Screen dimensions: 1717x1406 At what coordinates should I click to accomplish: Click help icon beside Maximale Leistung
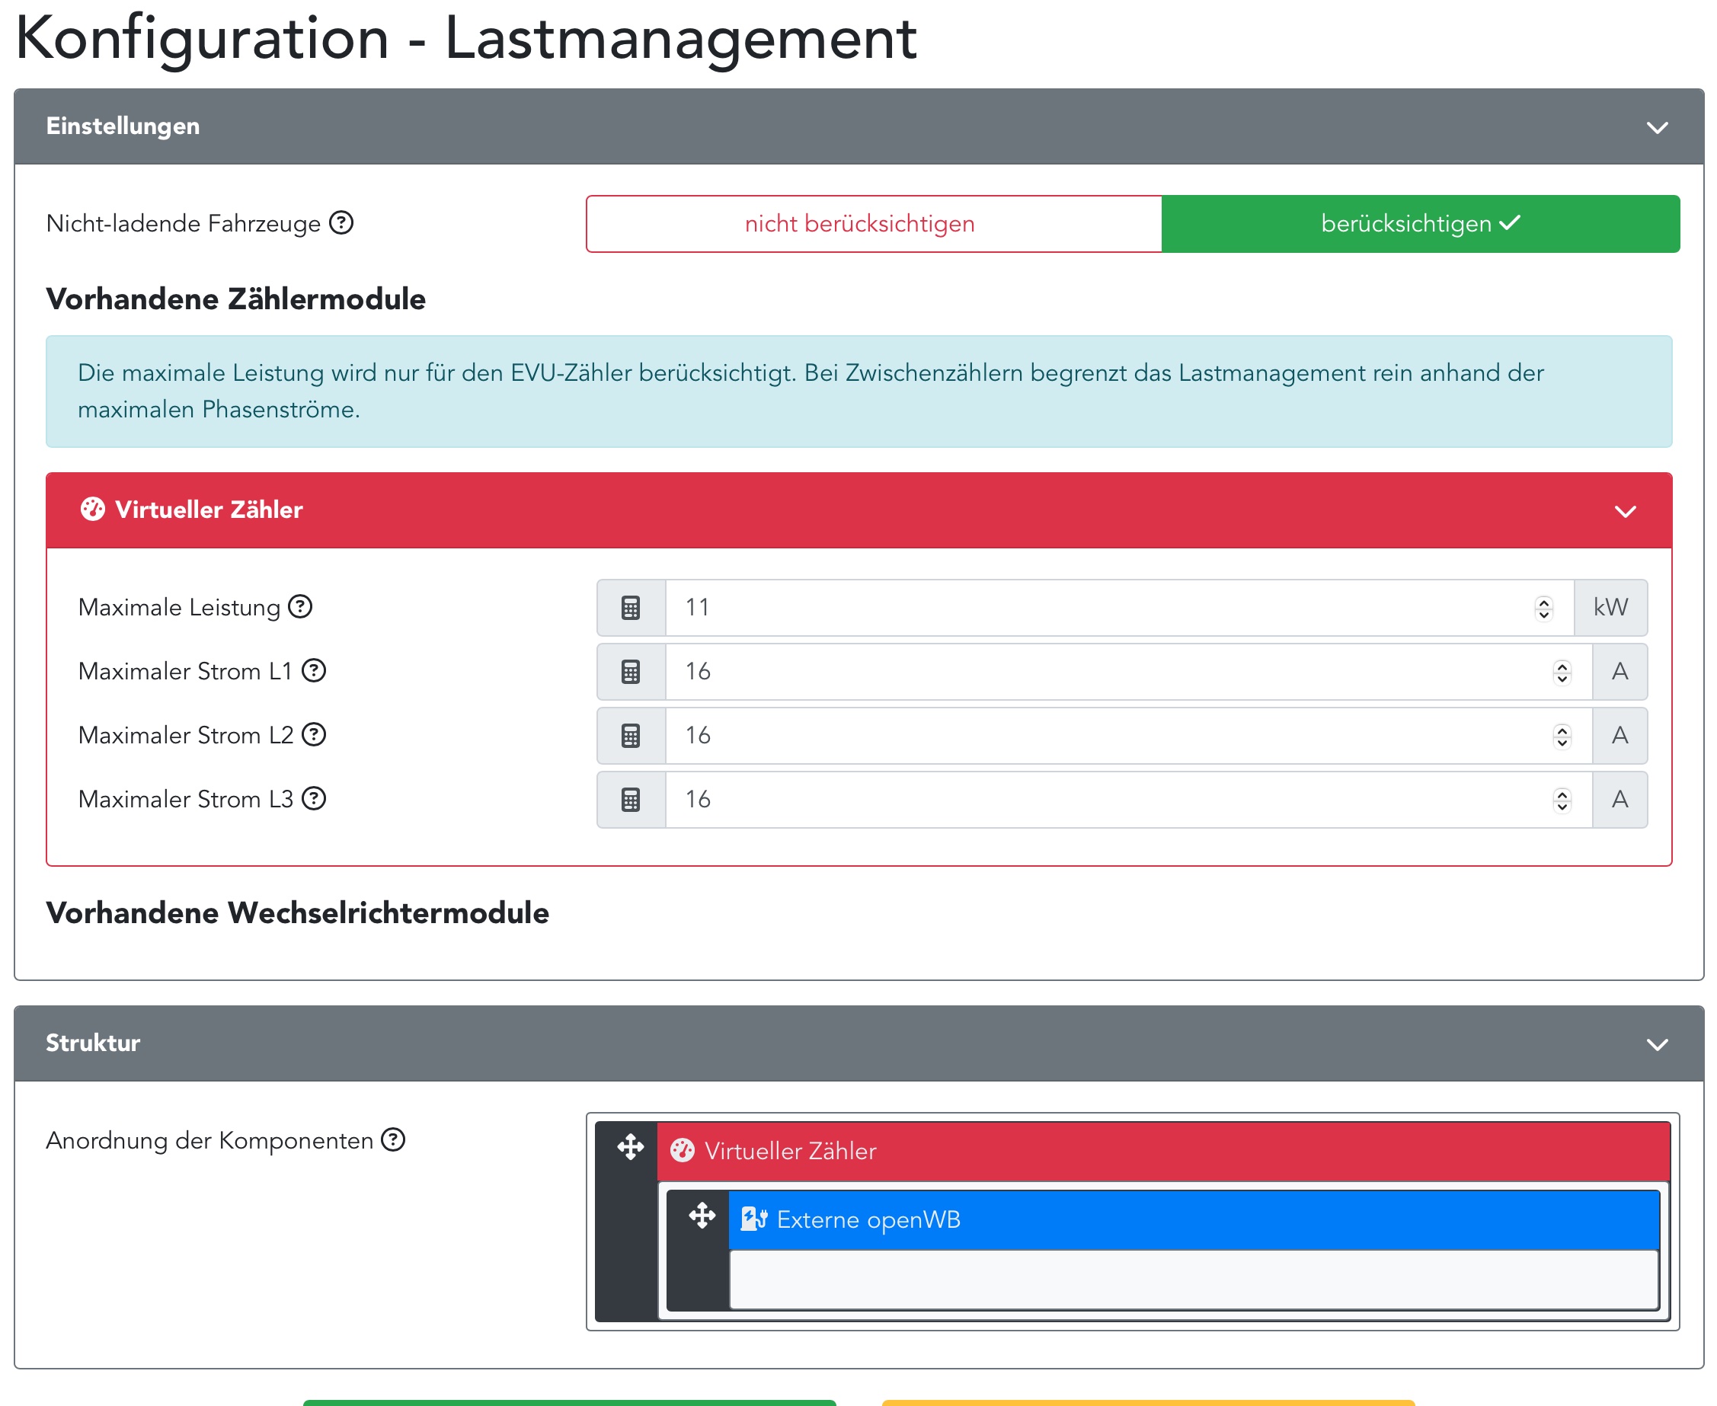click(x=300, y=606)
